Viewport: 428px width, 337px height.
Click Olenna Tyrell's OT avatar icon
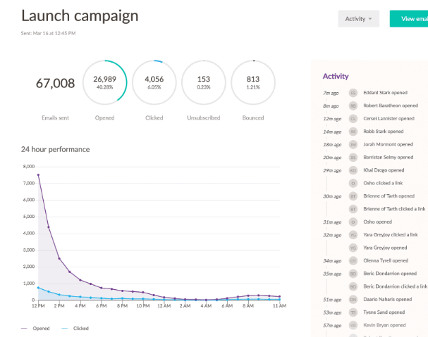point(353,261)
